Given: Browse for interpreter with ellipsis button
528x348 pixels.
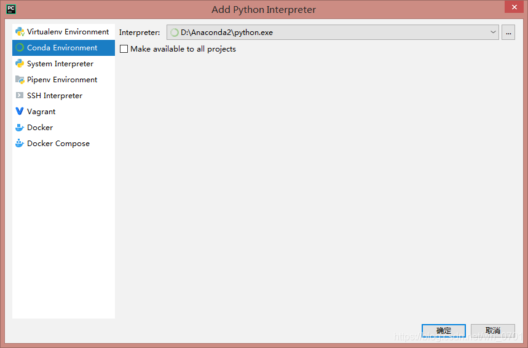Looking at the screenshot, I should (508, 33).
